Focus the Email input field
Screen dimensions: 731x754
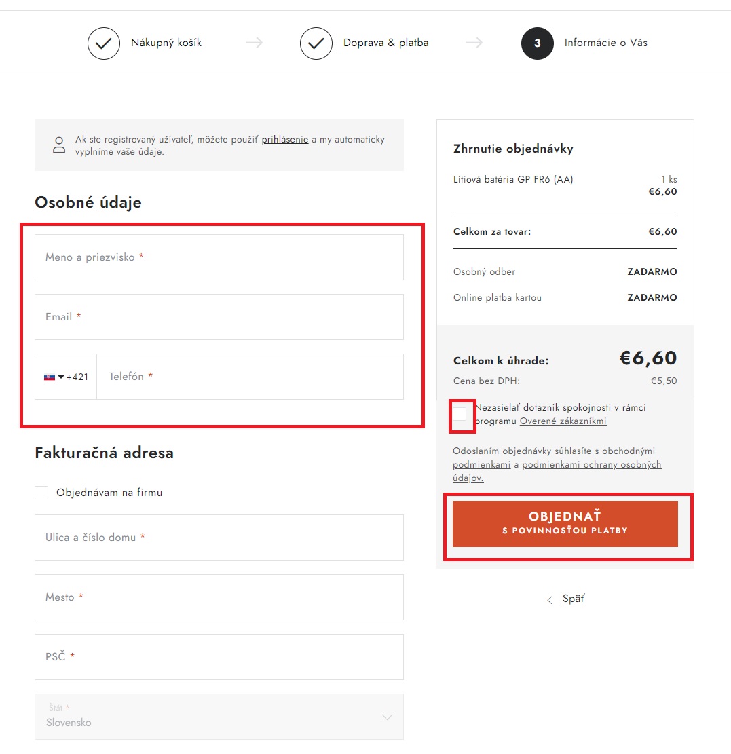coord(219,317)
